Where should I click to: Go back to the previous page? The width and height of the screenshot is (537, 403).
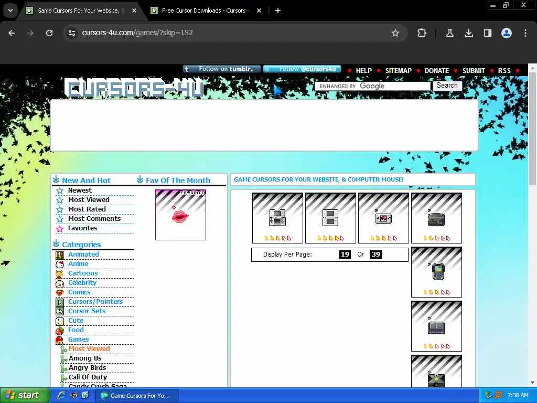pos(12,33)
